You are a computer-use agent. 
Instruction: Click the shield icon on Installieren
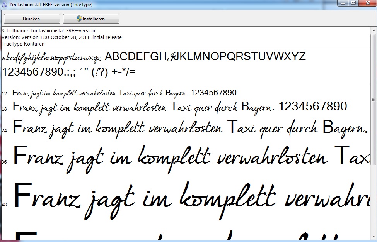click(x=79, y=19)
